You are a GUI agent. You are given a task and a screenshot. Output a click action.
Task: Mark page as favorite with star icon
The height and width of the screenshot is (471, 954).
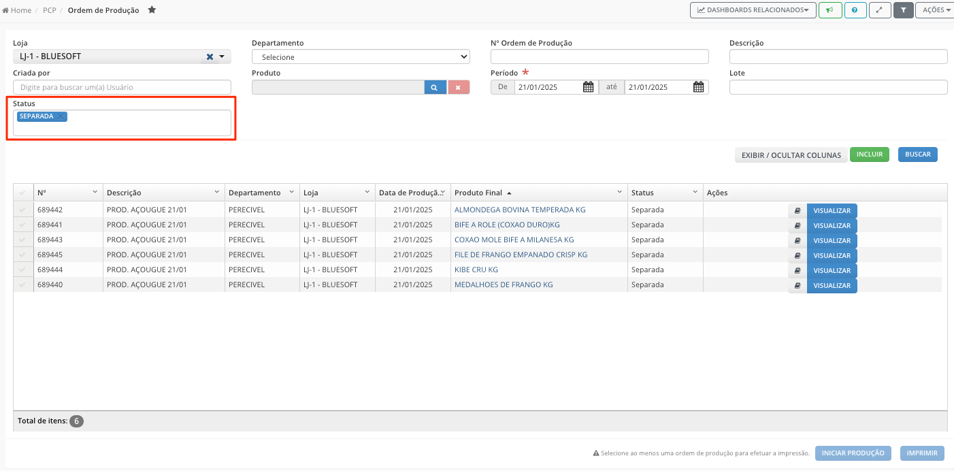coord(152,10)
